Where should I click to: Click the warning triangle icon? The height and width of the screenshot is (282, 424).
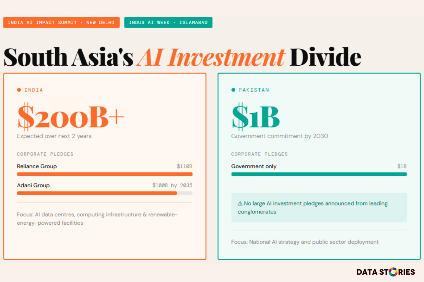(240, 203)
